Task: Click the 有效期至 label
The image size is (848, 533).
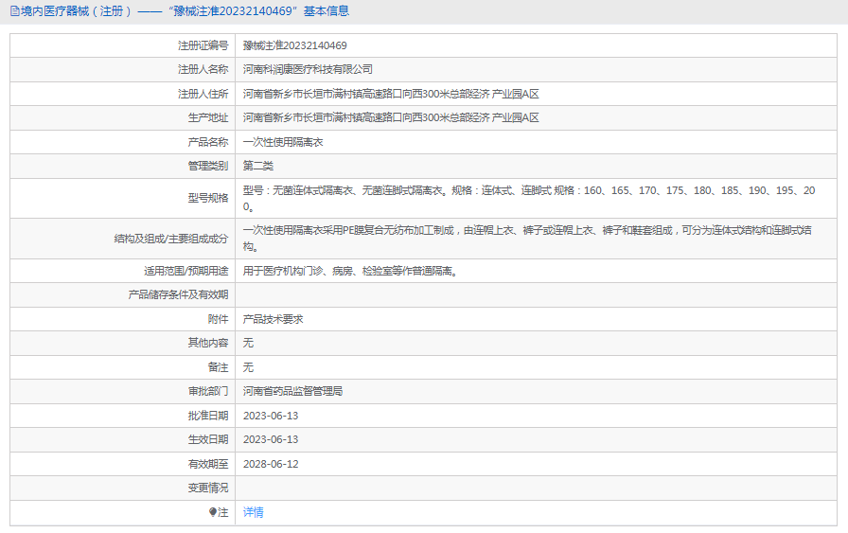Action: tap(208, 464)
